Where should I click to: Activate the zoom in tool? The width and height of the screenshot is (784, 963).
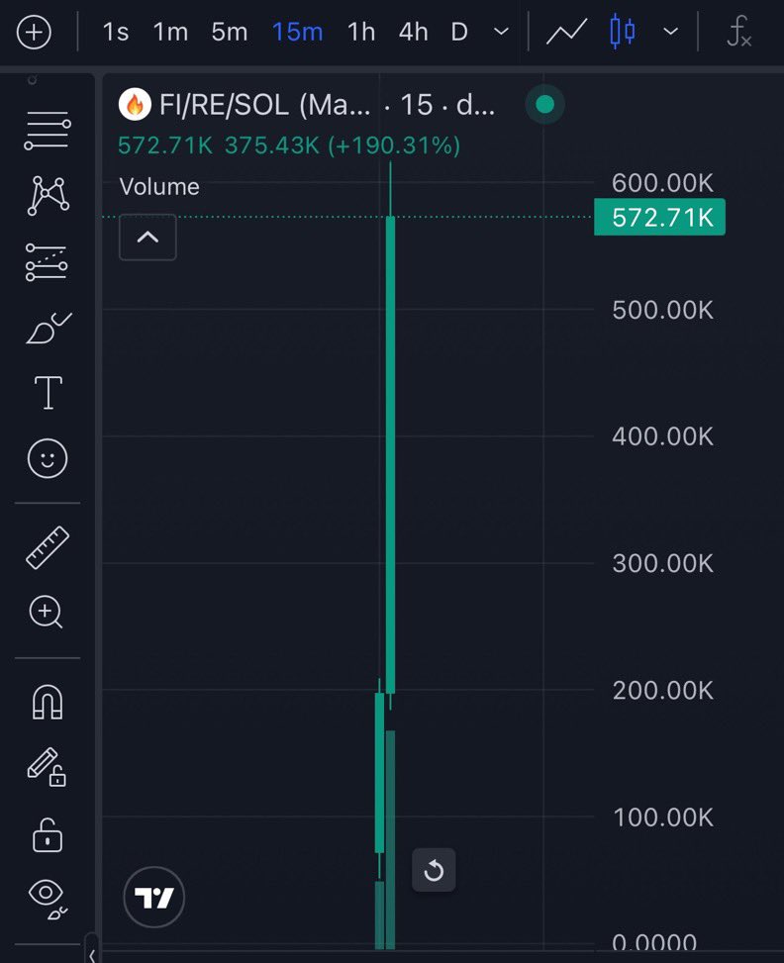point(47,613)
